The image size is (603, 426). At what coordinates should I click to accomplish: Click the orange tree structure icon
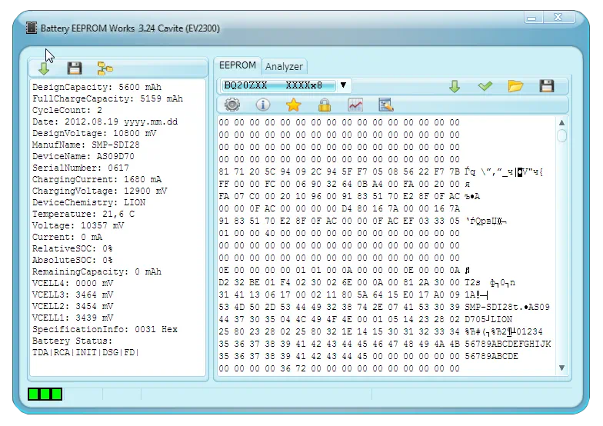point(105,68)
